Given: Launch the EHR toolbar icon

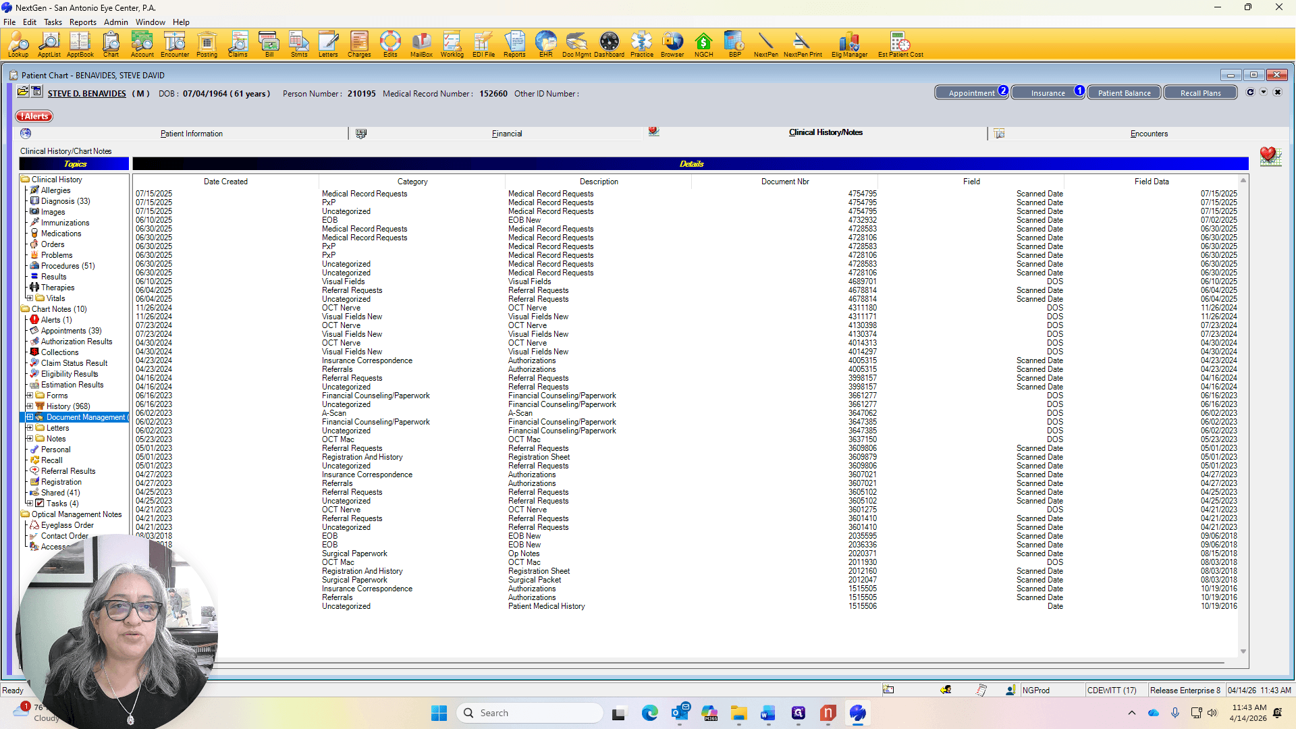Looking at the screenshot, I should click(545, 44).
